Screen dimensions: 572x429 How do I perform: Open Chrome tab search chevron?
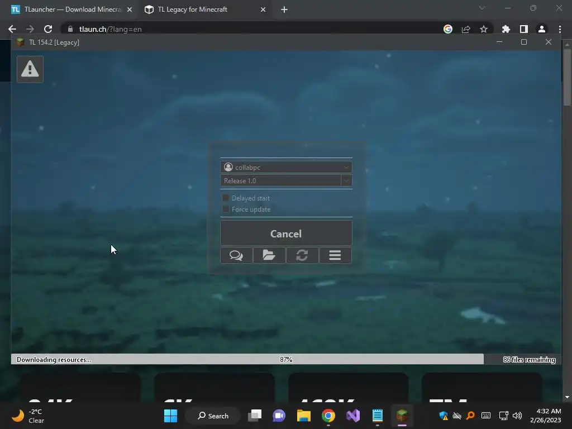[x=482, y=8]
